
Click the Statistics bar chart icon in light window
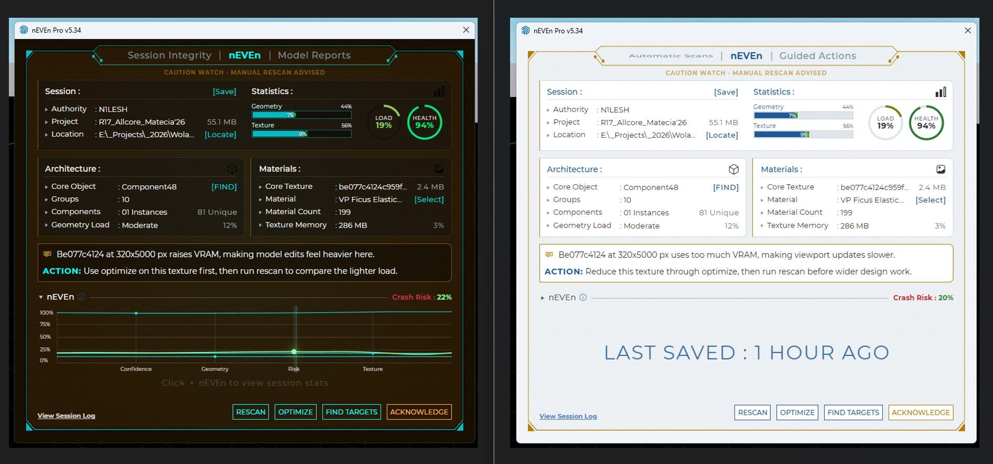(941, 92)
